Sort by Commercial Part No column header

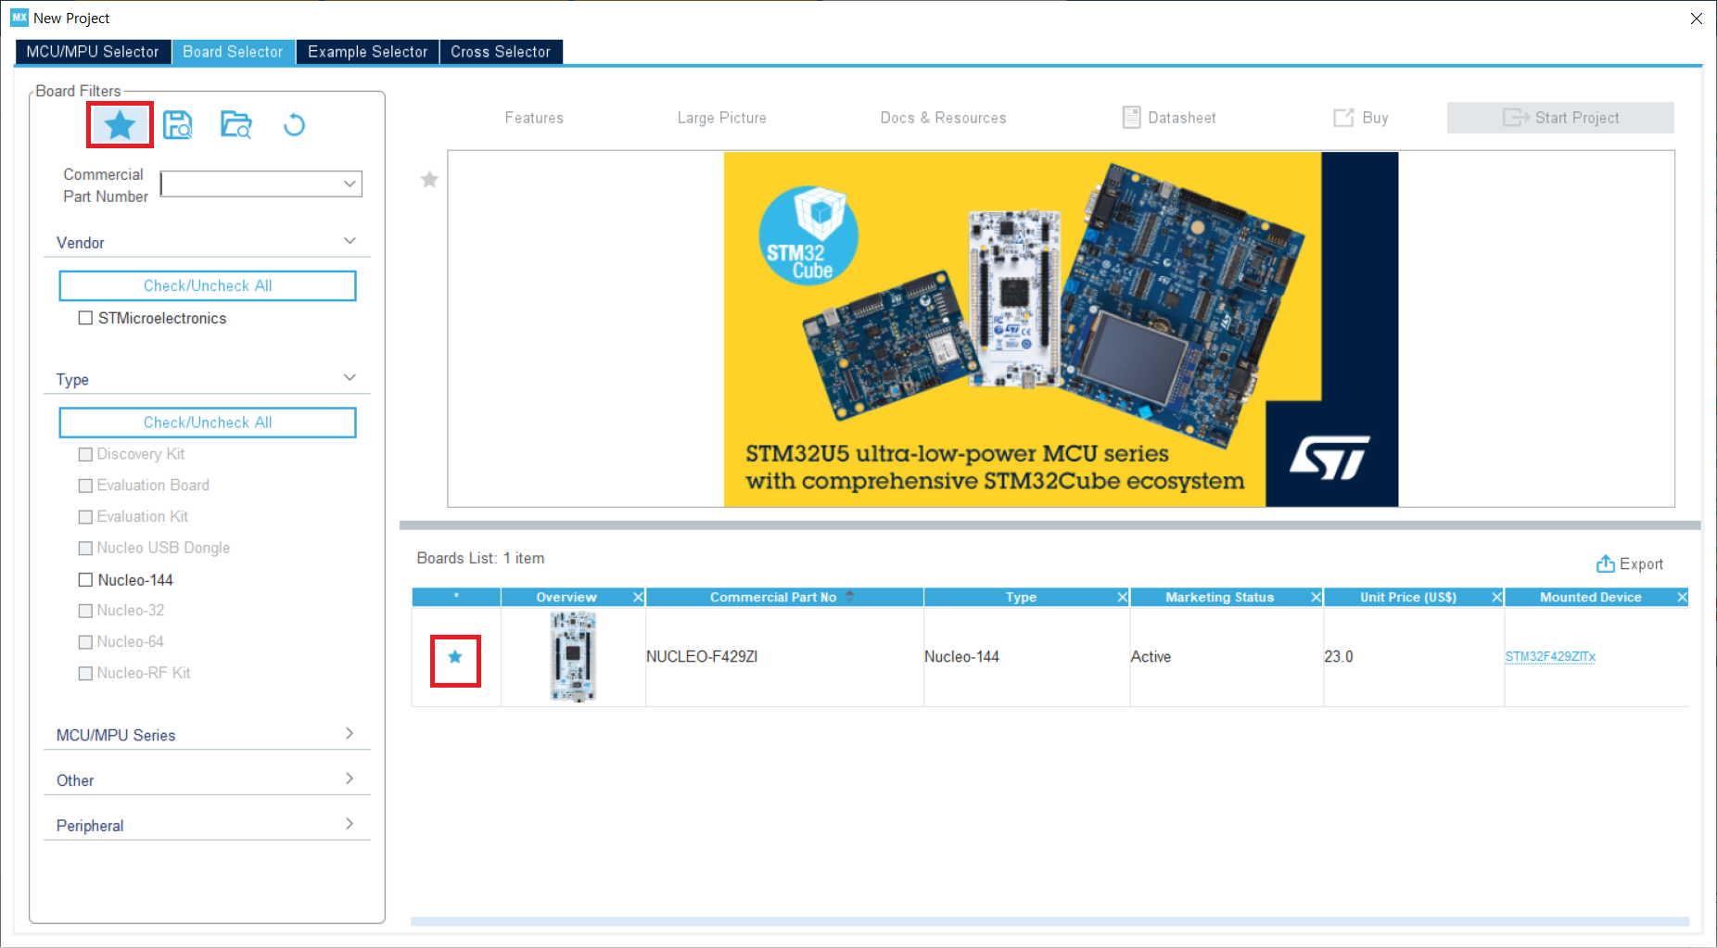tap(773, 598)
